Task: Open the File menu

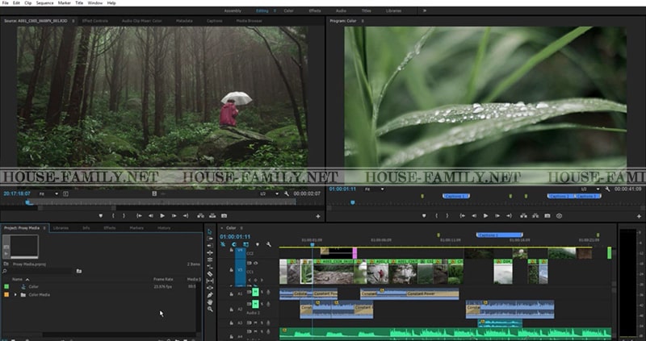Action: click(x=6, y=3)
